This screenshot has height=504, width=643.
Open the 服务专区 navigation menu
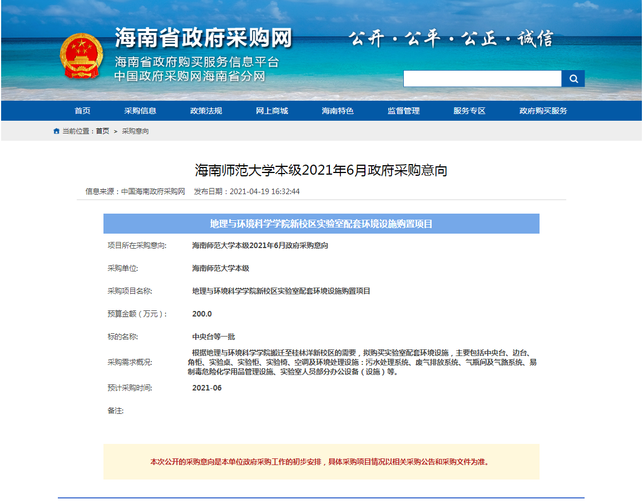point(469,111)
